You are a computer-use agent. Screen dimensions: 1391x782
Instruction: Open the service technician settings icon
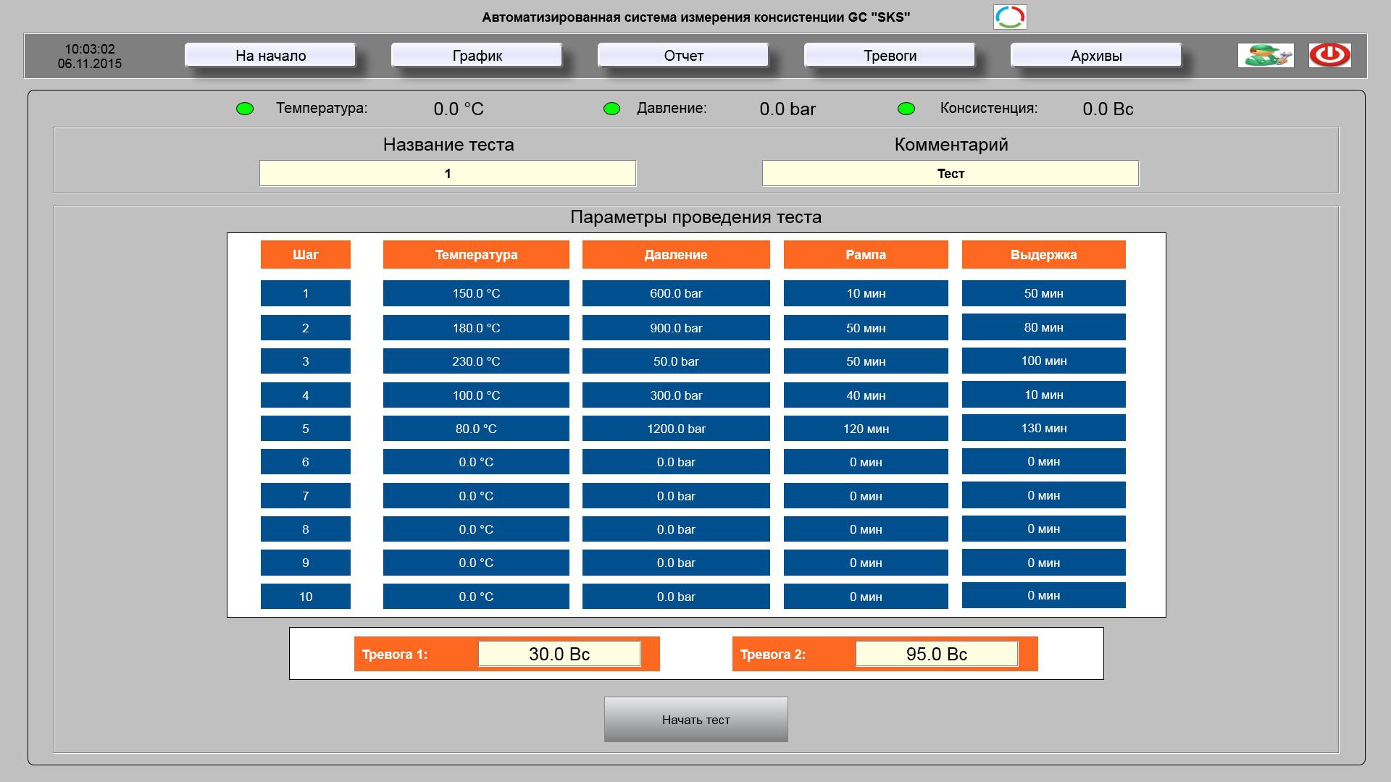[x=1265, y=55]
